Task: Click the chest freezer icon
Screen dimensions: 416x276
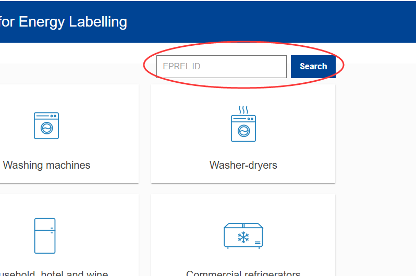Action: click(x=243, y=236)
